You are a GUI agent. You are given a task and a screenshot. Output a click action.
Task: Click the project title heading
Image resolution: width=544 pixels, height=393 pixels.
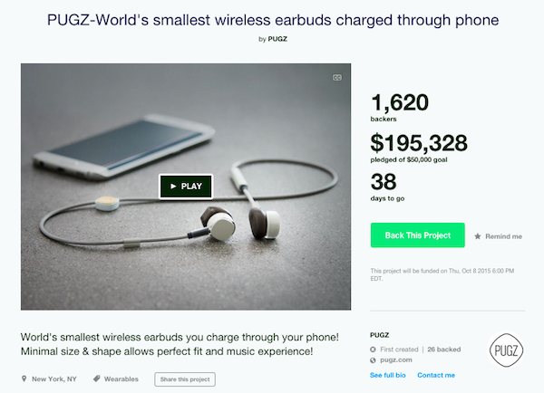click(273, 20)
